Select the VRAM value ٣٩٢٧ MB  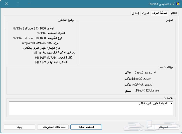(x=40, y=58)
